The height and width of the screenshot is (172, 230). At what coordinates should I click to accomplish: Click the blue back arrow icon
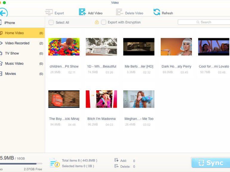click(x=3, y=13)
